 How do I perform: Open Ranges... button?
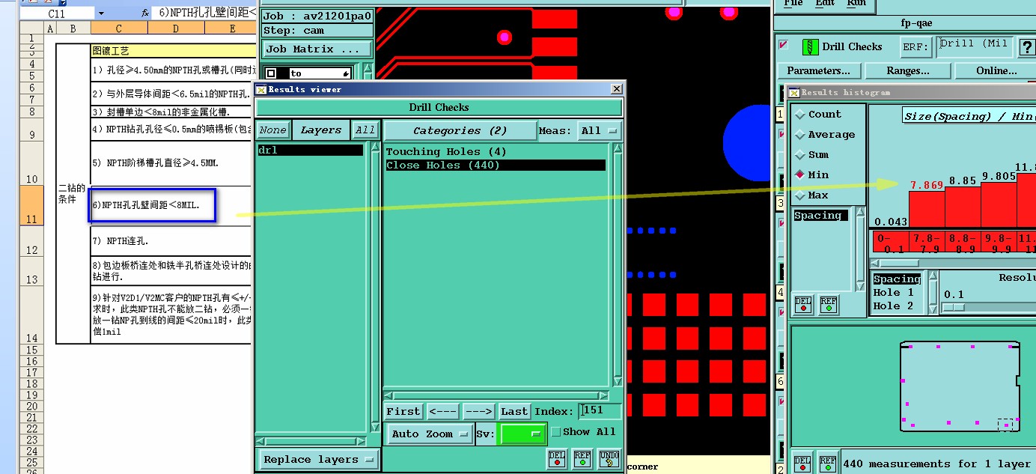click(x=908, y=71)
